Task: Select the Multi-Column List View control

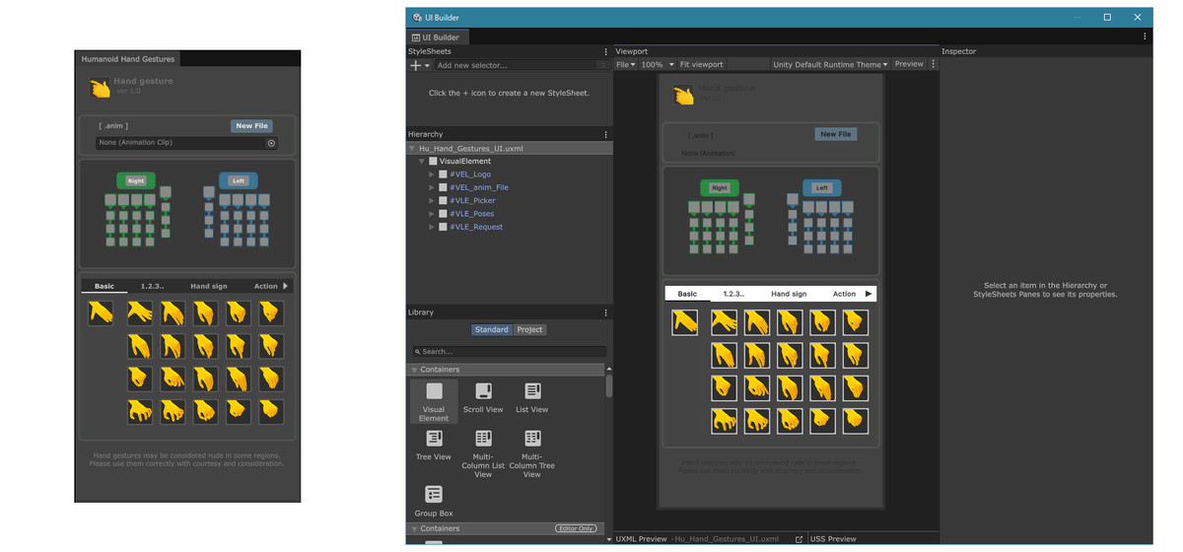Action: (x=483, y=453)
